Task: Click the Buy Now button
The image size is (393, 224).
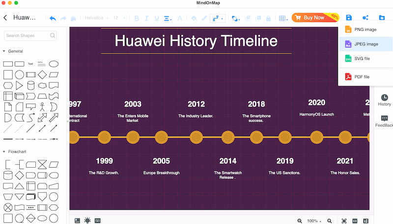Action: (x=315, y=18)
